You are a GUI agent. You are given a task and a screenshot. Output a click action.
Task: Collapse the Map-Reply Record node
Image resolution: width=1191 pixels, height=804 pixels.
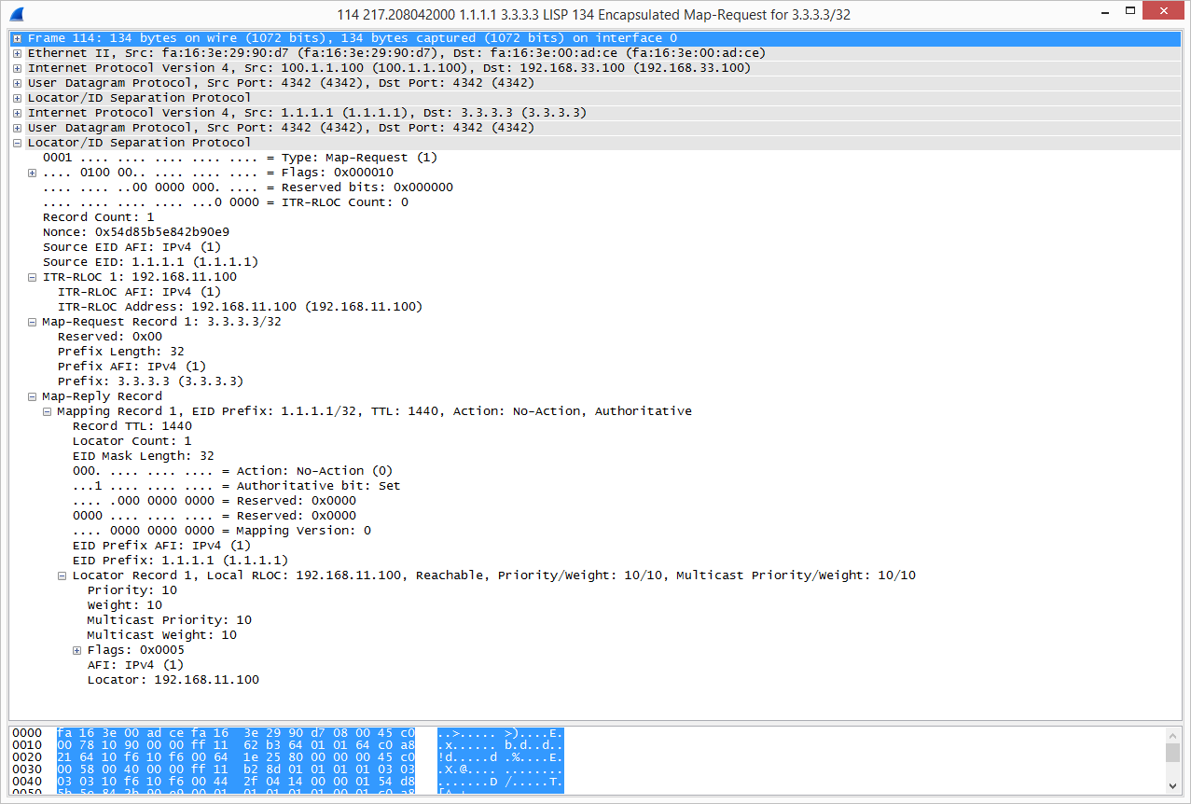pos(33,396)
